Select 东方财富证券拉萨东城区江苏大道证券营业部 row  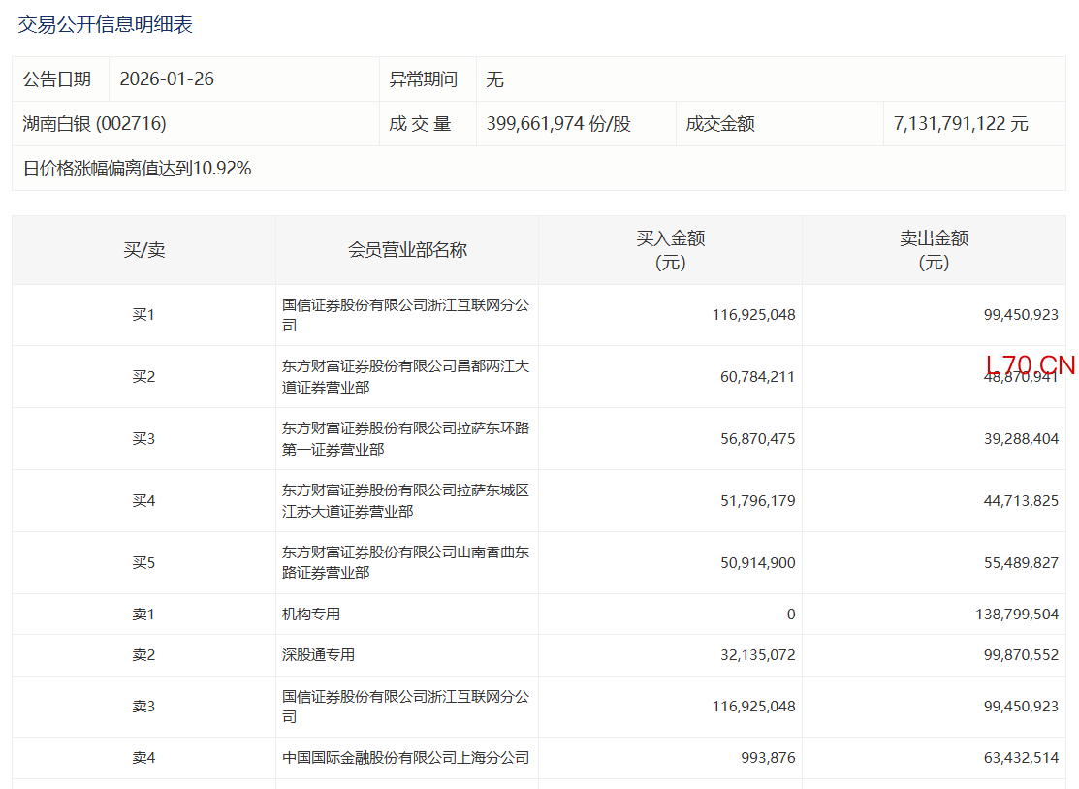click(405, 501)
